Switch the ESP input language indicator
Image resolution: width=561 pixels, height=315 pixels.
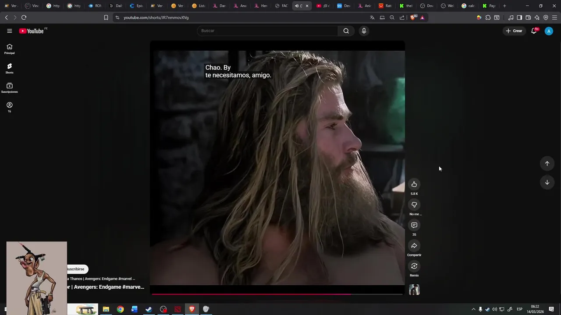519,309
